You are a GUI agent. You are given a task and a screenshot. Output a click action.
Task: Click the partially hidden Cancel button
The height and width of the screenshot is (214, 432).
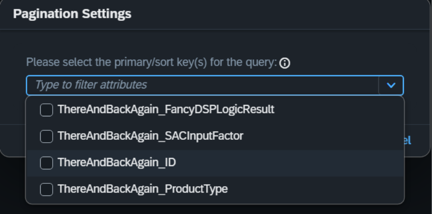408,140
